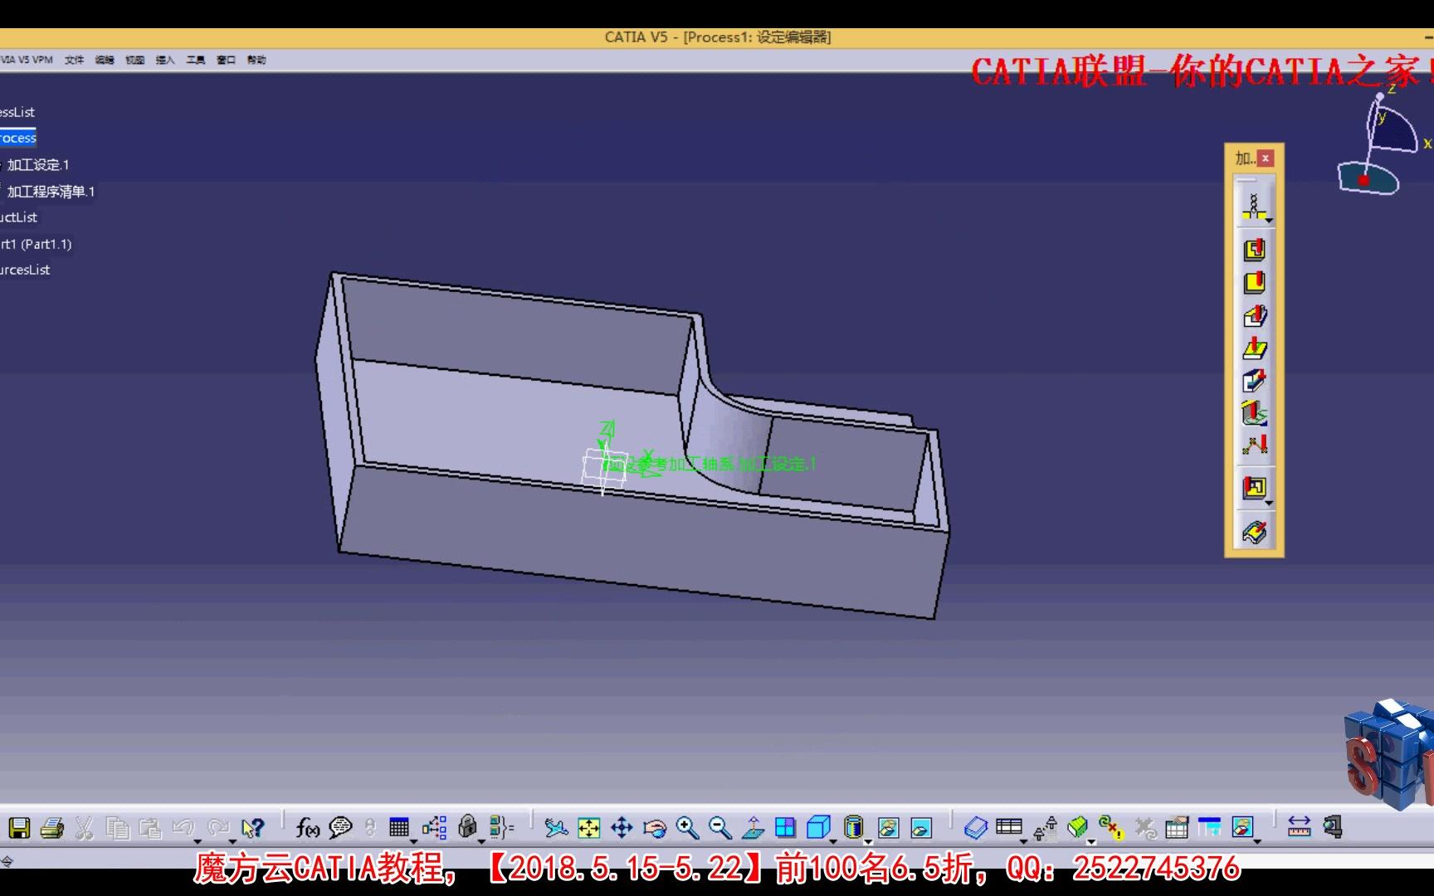Click the padlock Lock icon
Image resolution: width=1434 pixels, height=896 pixels.
468,826
